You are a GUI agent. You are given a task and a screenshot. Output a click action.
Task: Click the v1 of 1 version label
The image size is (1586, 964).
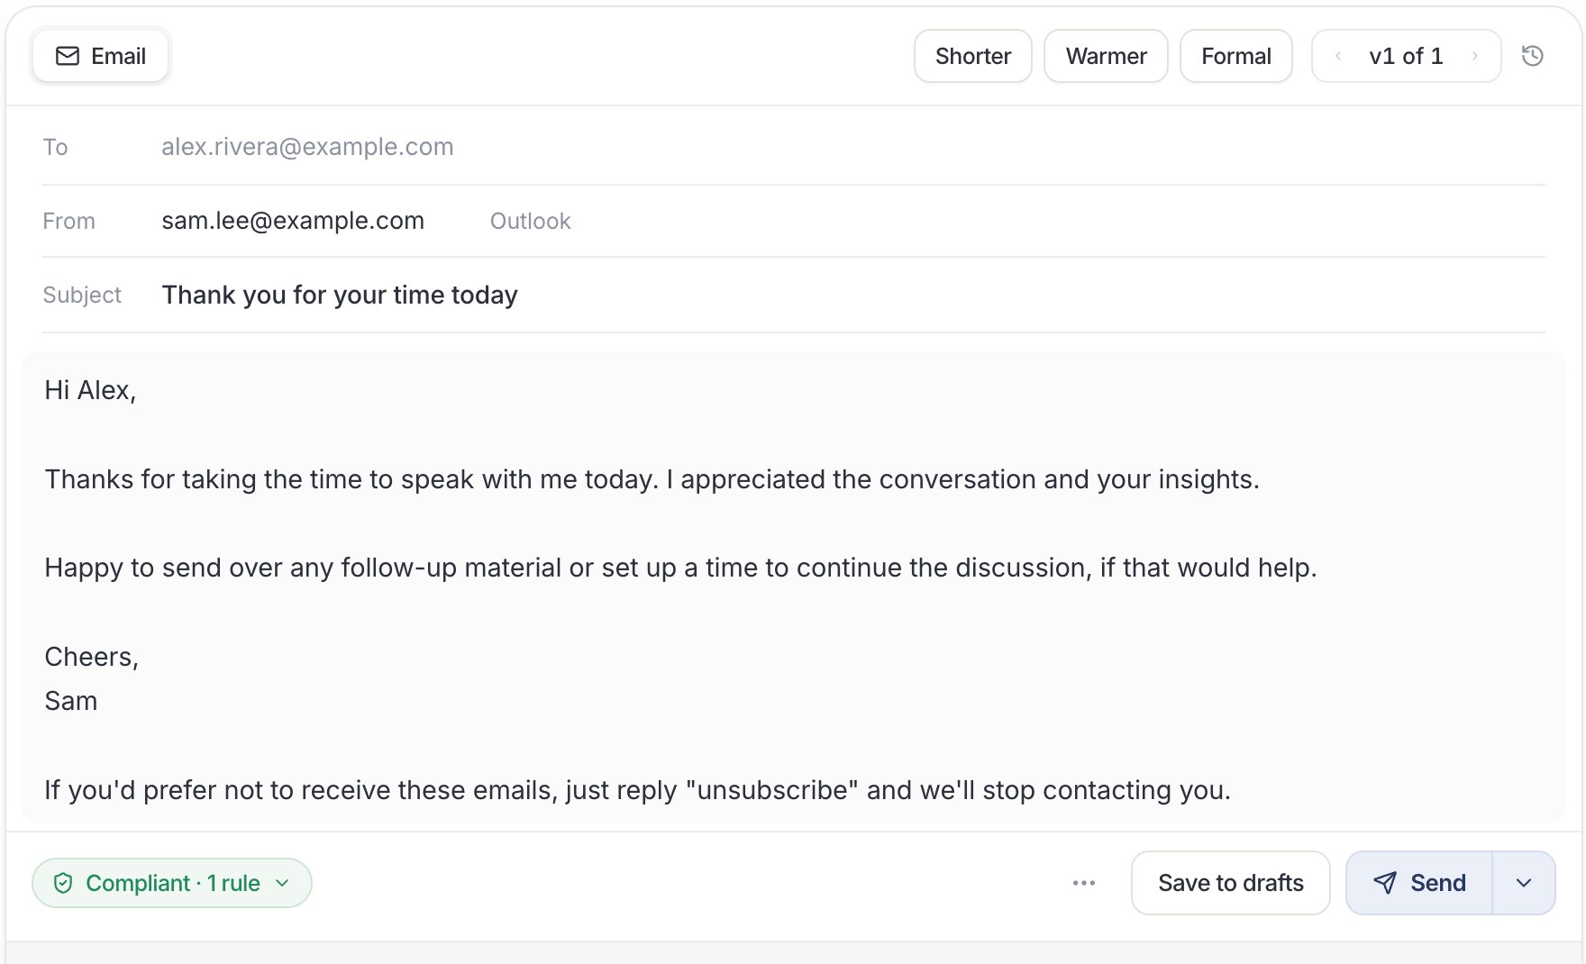1406,56
